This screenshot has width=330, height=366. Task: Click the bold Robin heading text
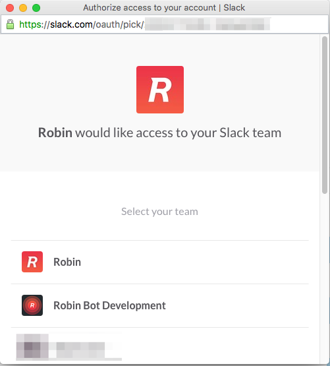tap(55, 133)
